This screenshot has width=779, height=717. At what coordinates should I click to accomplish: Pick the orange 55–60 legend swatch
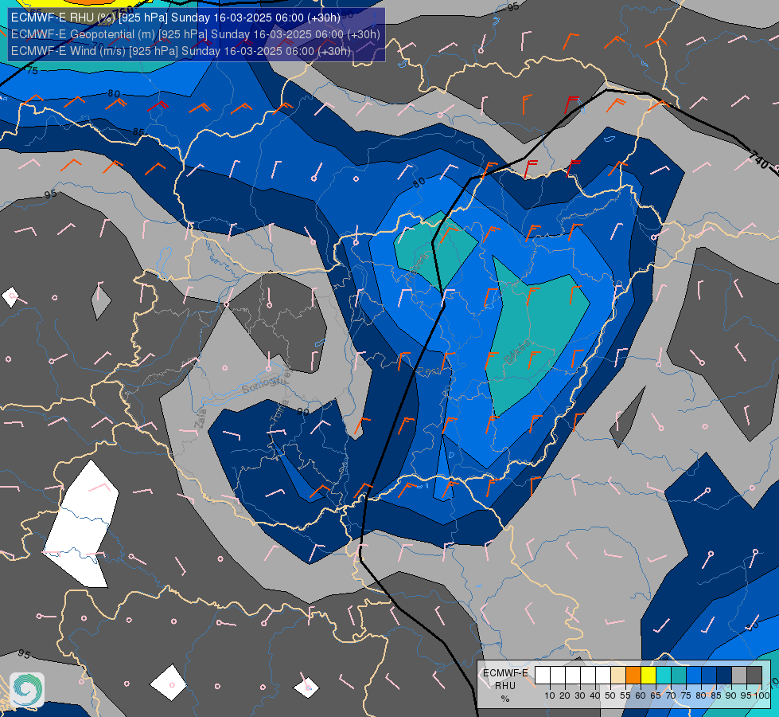(x=633, y=676)
